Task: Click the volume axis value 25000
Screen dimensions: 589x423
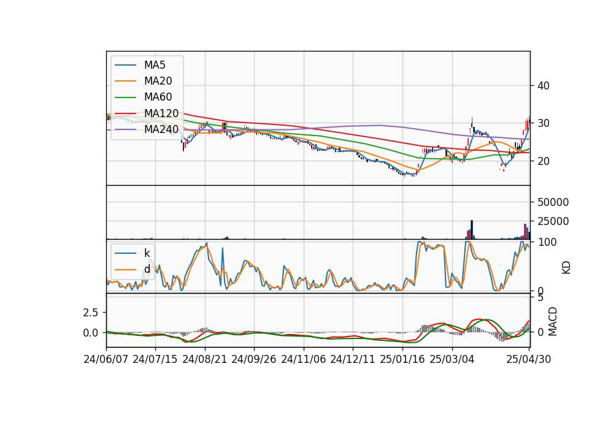Action: pyautogui.click(x=553, y=221)
